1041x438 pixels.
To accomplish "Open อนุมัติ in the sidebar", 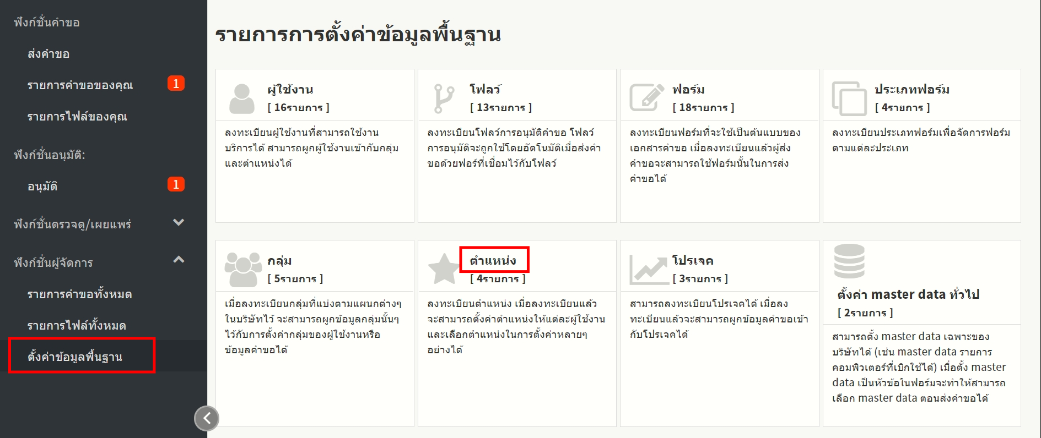I will pos(42,187).
